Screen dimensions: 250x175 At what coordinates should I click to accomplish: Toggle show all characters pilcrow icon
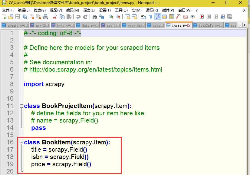coord(150,17)
